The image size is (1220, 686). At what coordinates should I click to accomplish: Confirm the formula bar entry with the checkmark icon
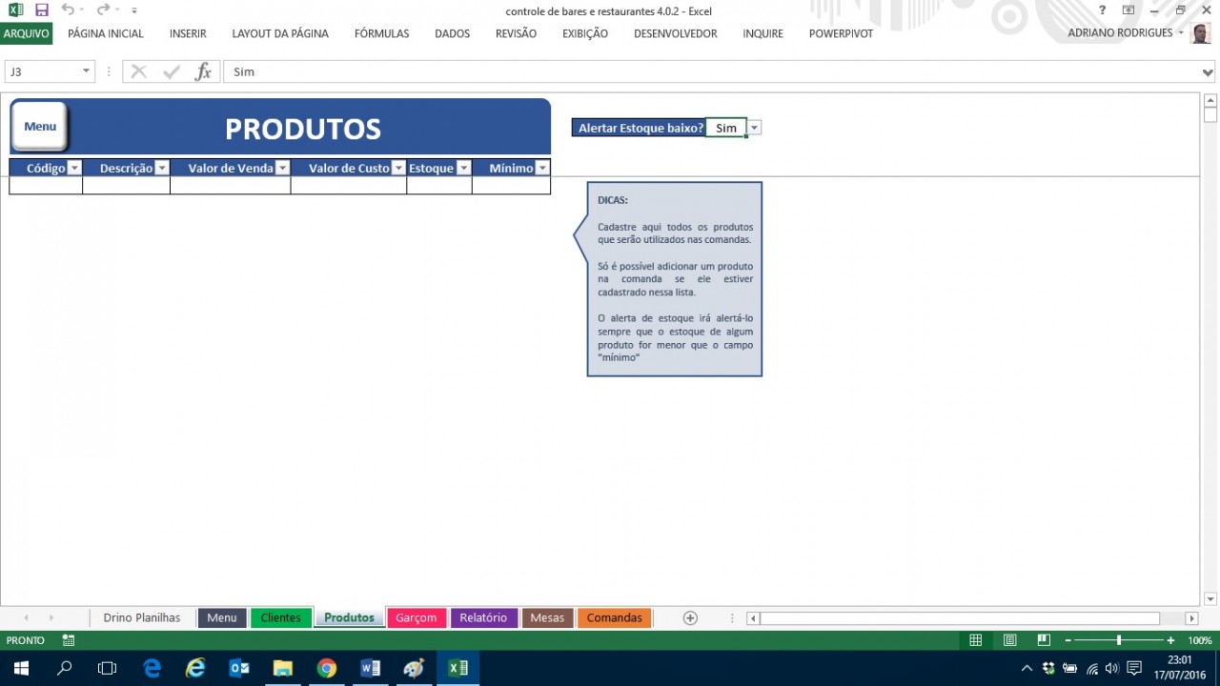pos(172,71)
